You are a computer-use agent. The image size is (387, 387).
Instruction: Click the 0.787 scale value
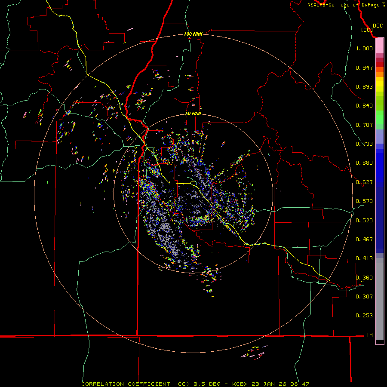[x=364, y=125]
